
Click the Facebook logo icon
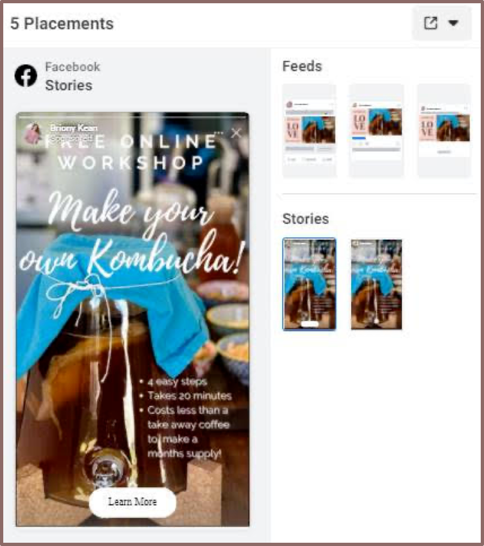tap(26, 75)
